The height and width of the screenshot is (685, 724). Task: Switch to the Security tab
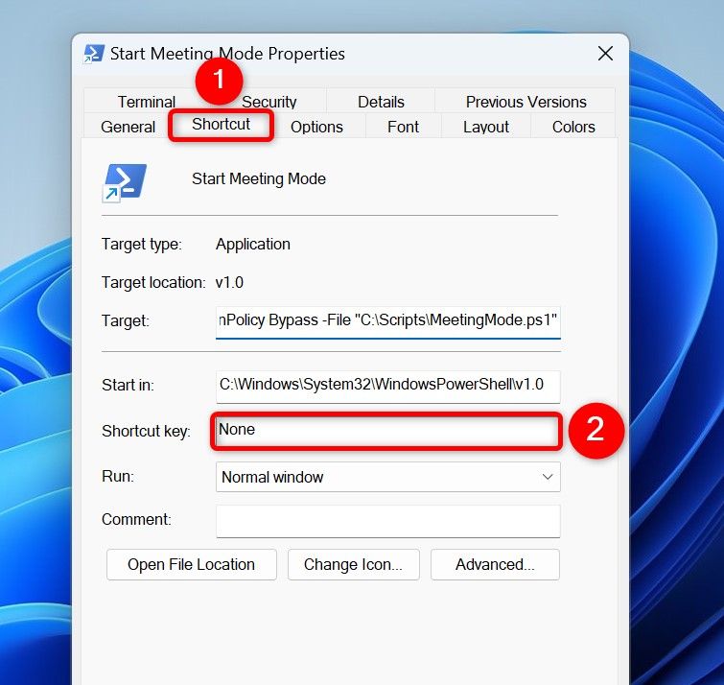tap(269, 101)
